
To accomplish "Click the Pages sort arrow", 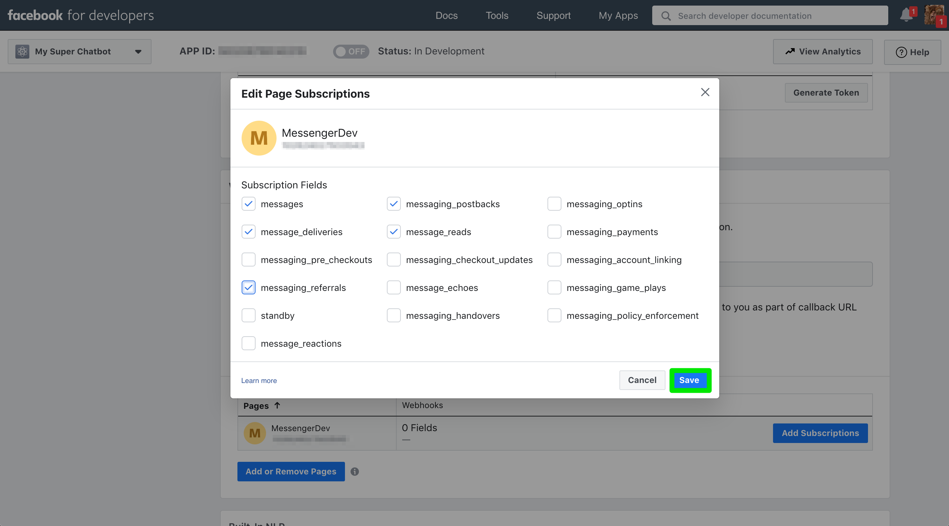I will [277, 406].
